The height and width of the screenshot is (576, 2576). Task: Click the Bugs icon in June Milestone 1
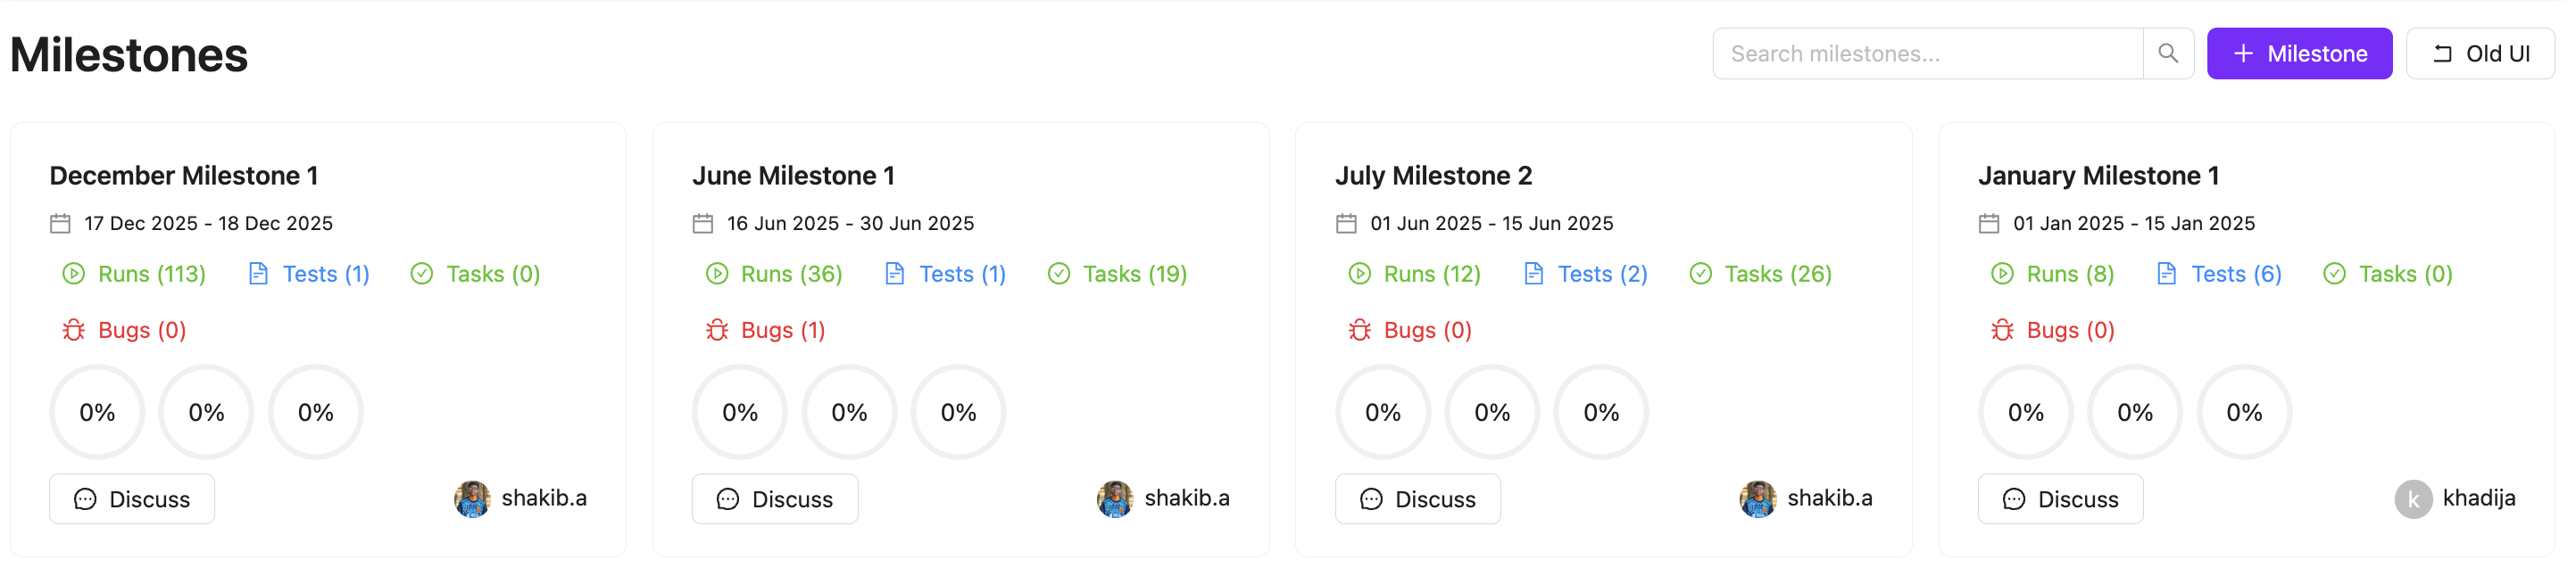(717, 331)
